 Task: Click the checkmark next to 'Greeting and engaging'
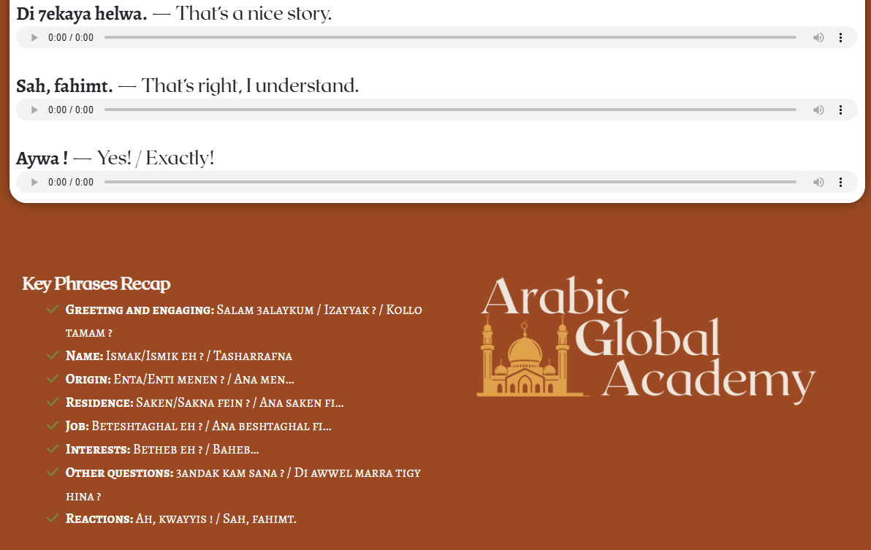[x=53, y=310]
